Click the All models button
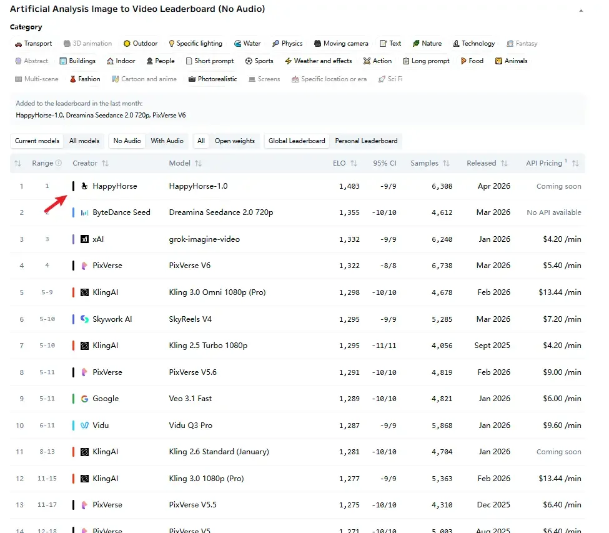This screenshot has height=533, width=609. (84, 141)
